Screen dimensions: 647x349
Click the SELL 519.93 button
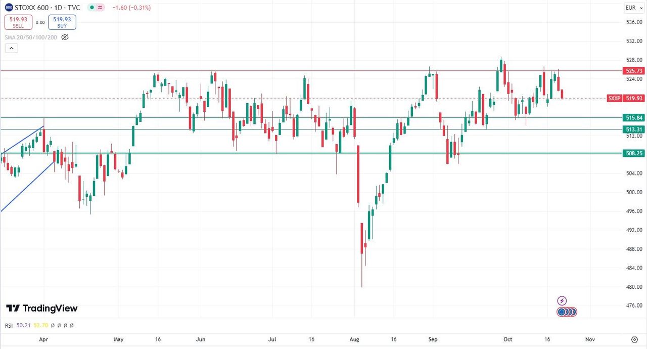pyautogui.click(x=18, y=22)
